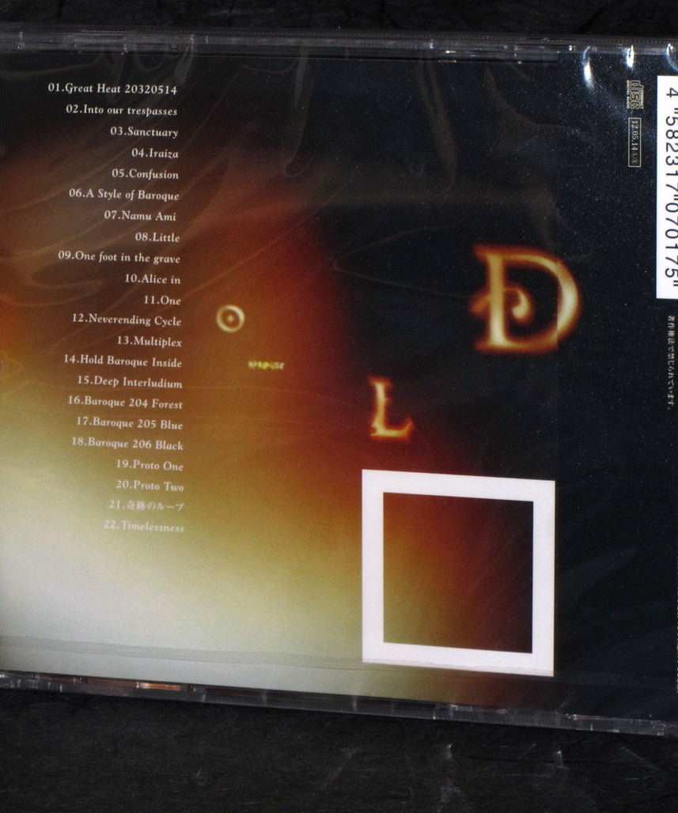Click the '19.Proto One' track
This screenshot has height=813, width=678.
(150, 465)
